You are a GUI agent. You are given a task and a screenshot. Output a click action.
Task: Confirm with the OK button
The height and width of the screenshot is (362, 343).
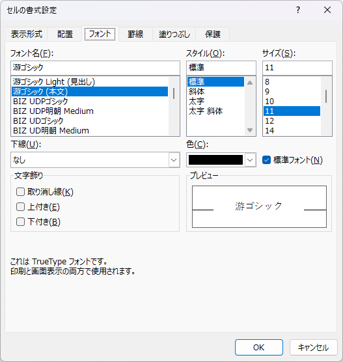click(259, 347)
